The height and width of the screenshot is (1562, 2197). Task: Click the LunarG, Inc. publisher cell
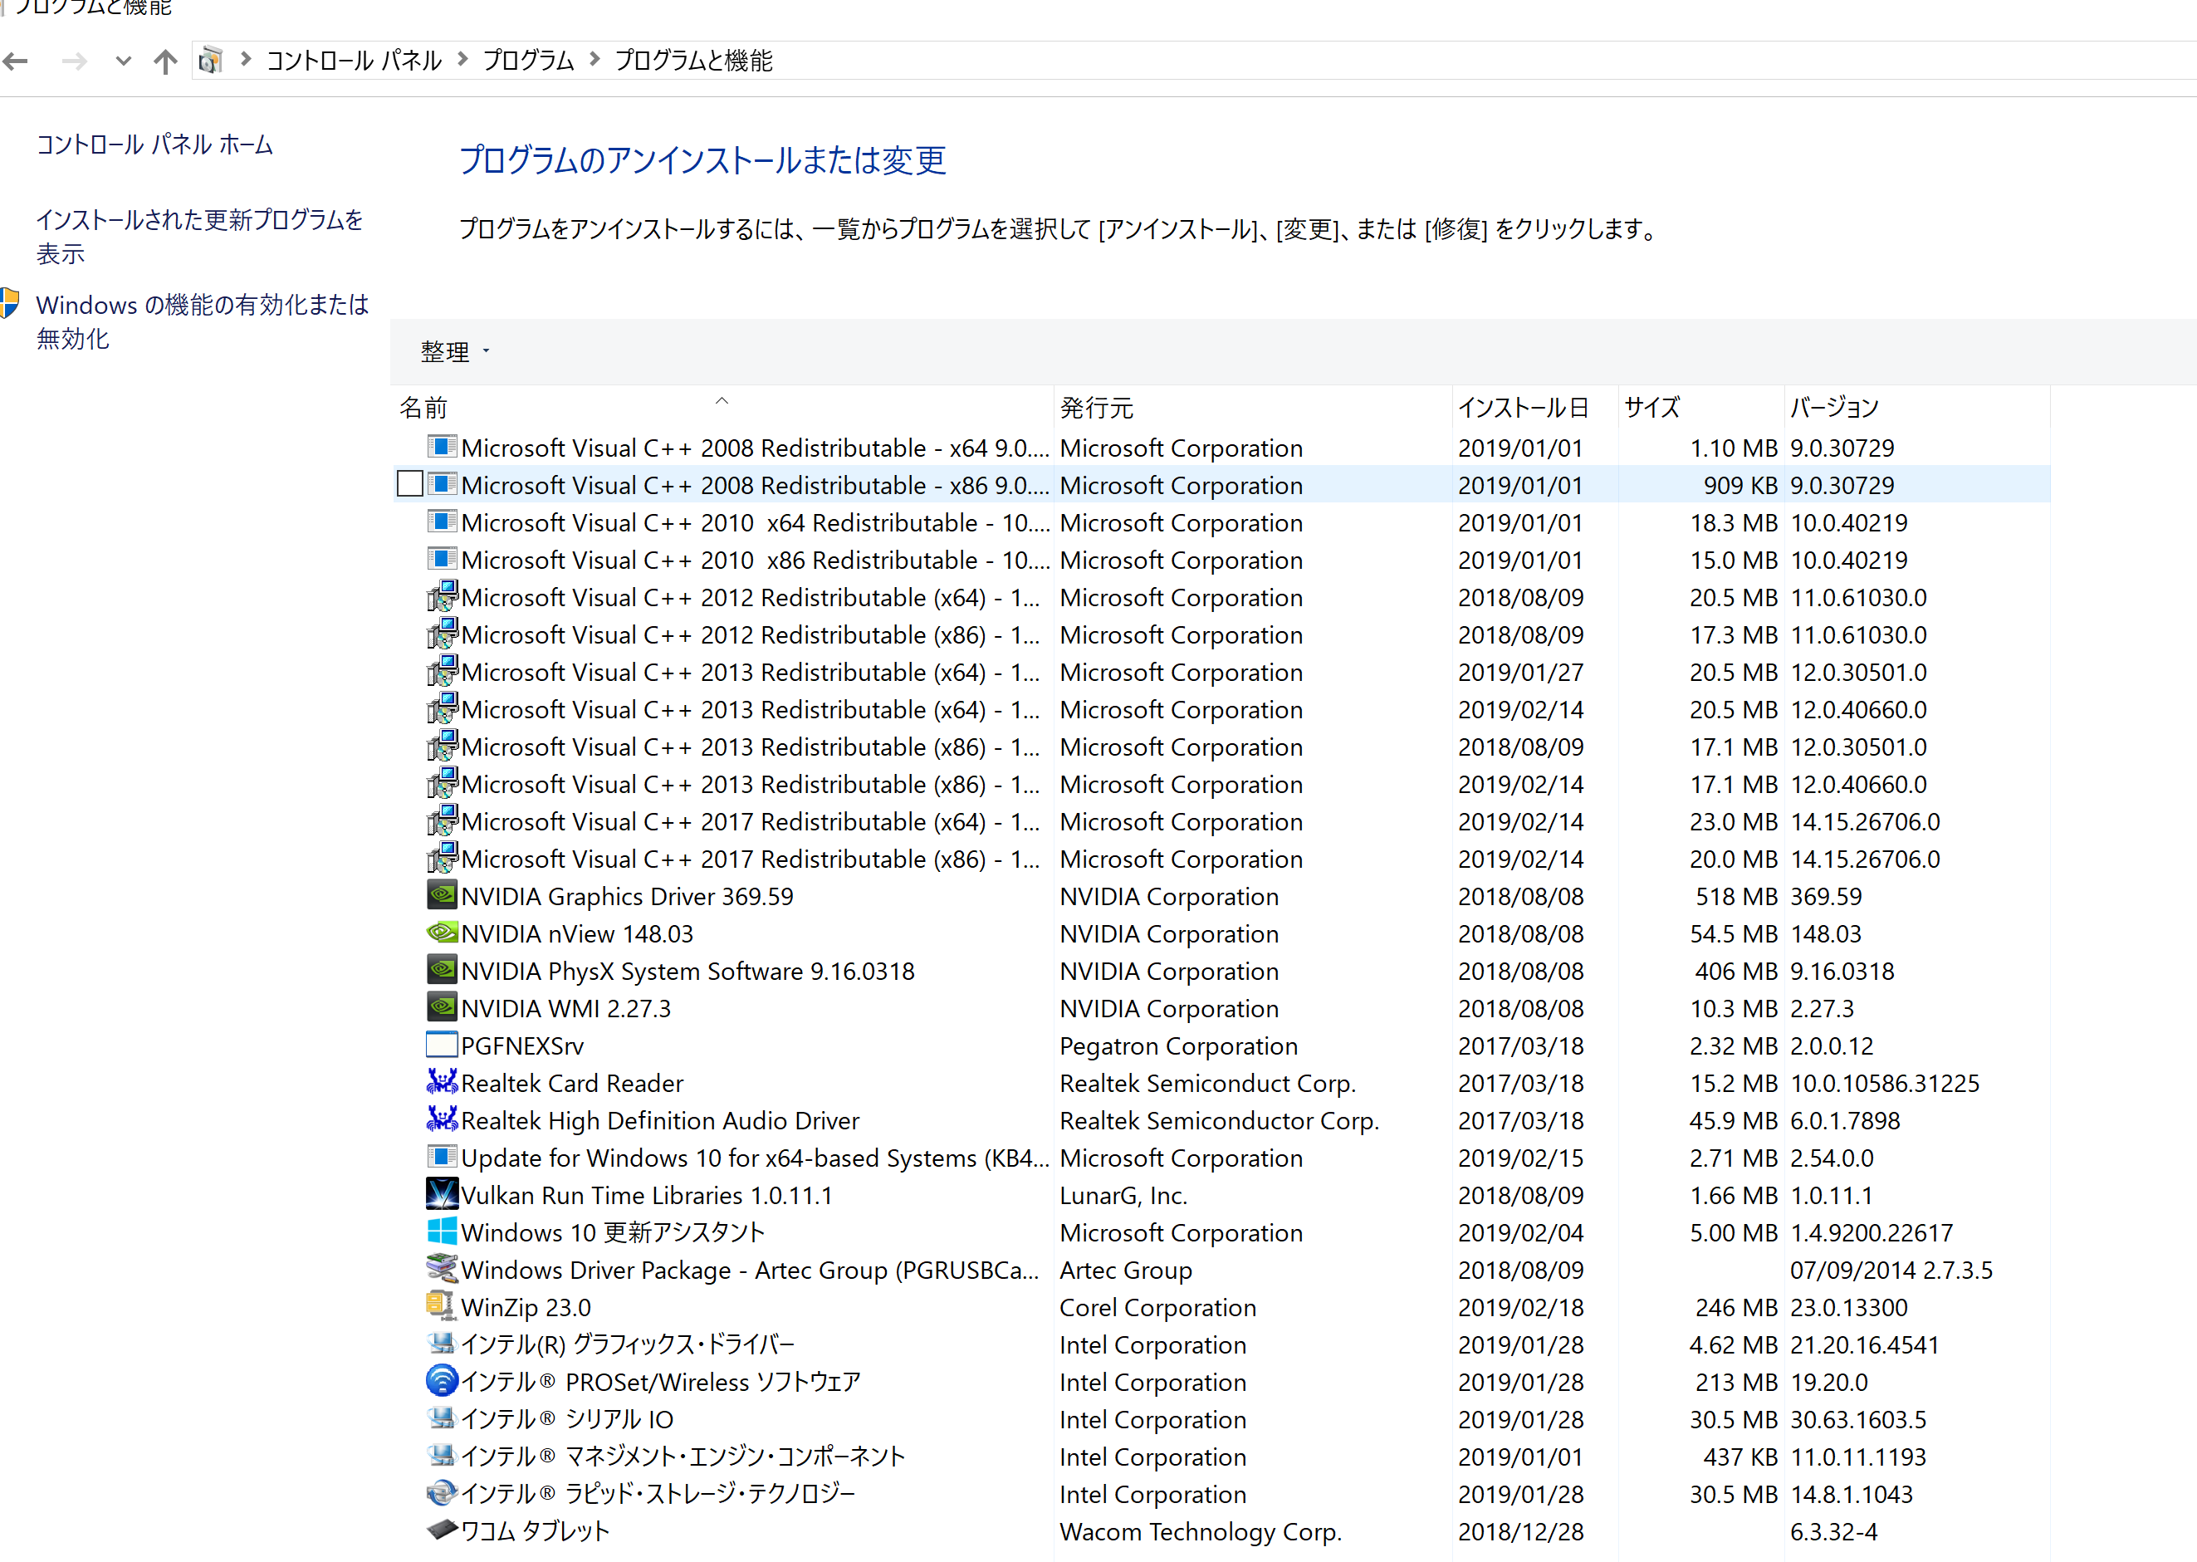(x=1123, y=1195)
